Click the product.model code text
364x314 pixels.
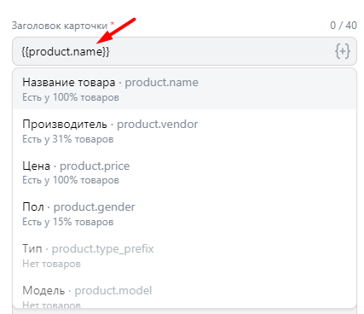tap(113, 290)
